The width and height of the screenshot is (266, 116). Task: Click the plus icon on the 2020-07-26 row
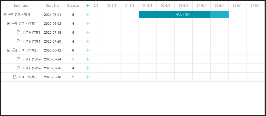coord(88,68)
